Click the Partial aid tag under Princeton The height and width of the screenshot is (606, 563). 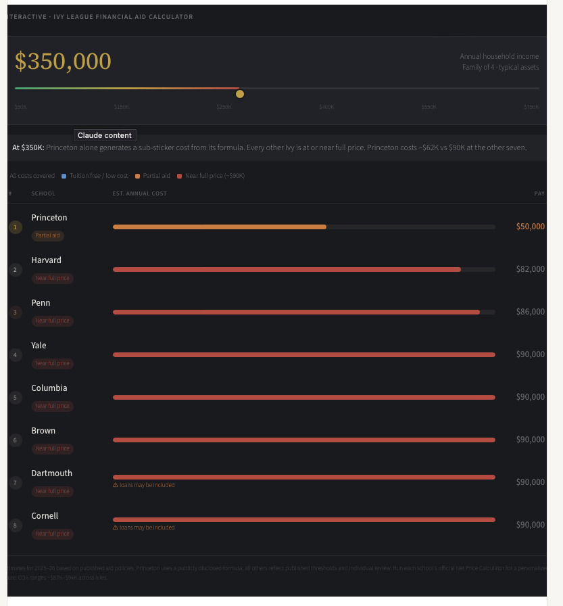(48, 236)
